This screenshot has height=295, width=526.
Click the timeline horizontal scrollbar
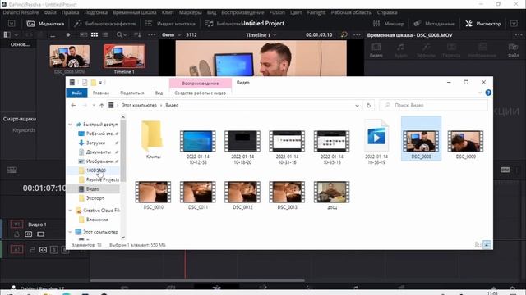197,280
